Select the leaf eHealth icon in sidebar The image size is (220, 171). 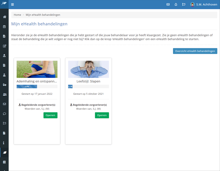[4, 153]
